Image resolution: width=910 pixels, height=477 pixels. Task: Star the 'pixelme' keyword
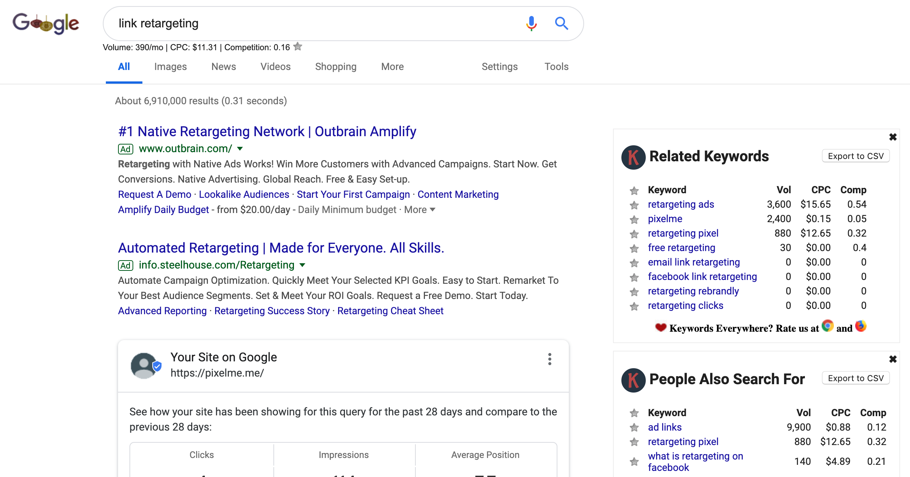634,219
